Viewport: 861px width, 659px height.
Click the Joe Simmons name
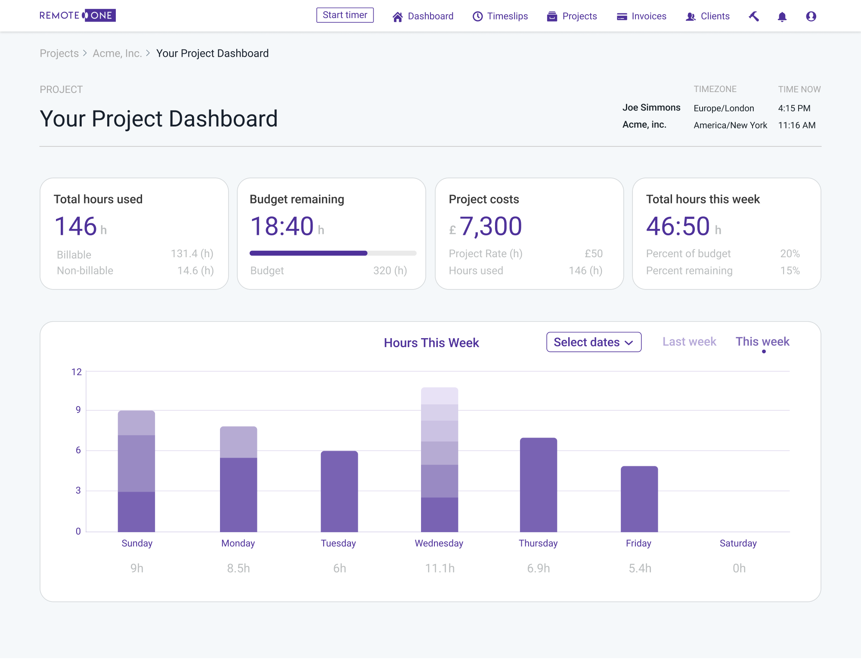[x=651, y=108]
